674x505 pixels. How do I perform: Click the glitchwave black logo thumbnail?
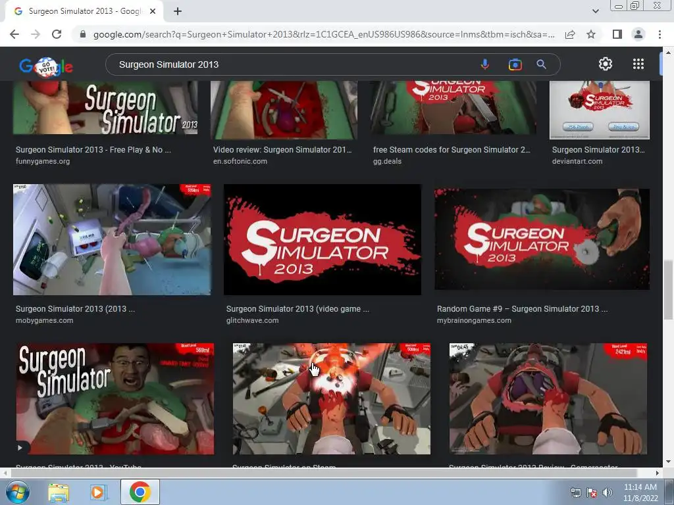click(x=323, y=239)
